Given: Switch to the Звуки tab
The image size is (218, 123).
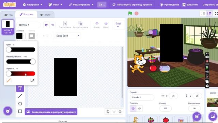Looking at the screenshot, I should pyautogui.click(x=45, y=15).
